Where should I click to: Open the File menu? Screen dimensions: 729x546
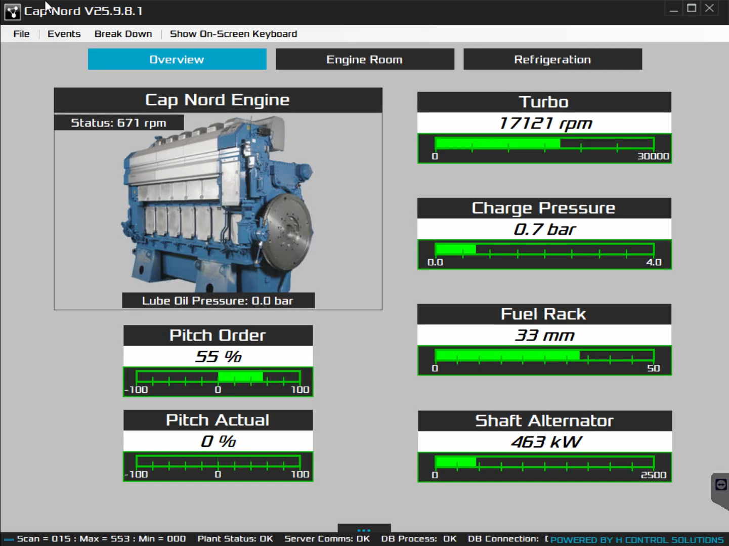point(21,34)
